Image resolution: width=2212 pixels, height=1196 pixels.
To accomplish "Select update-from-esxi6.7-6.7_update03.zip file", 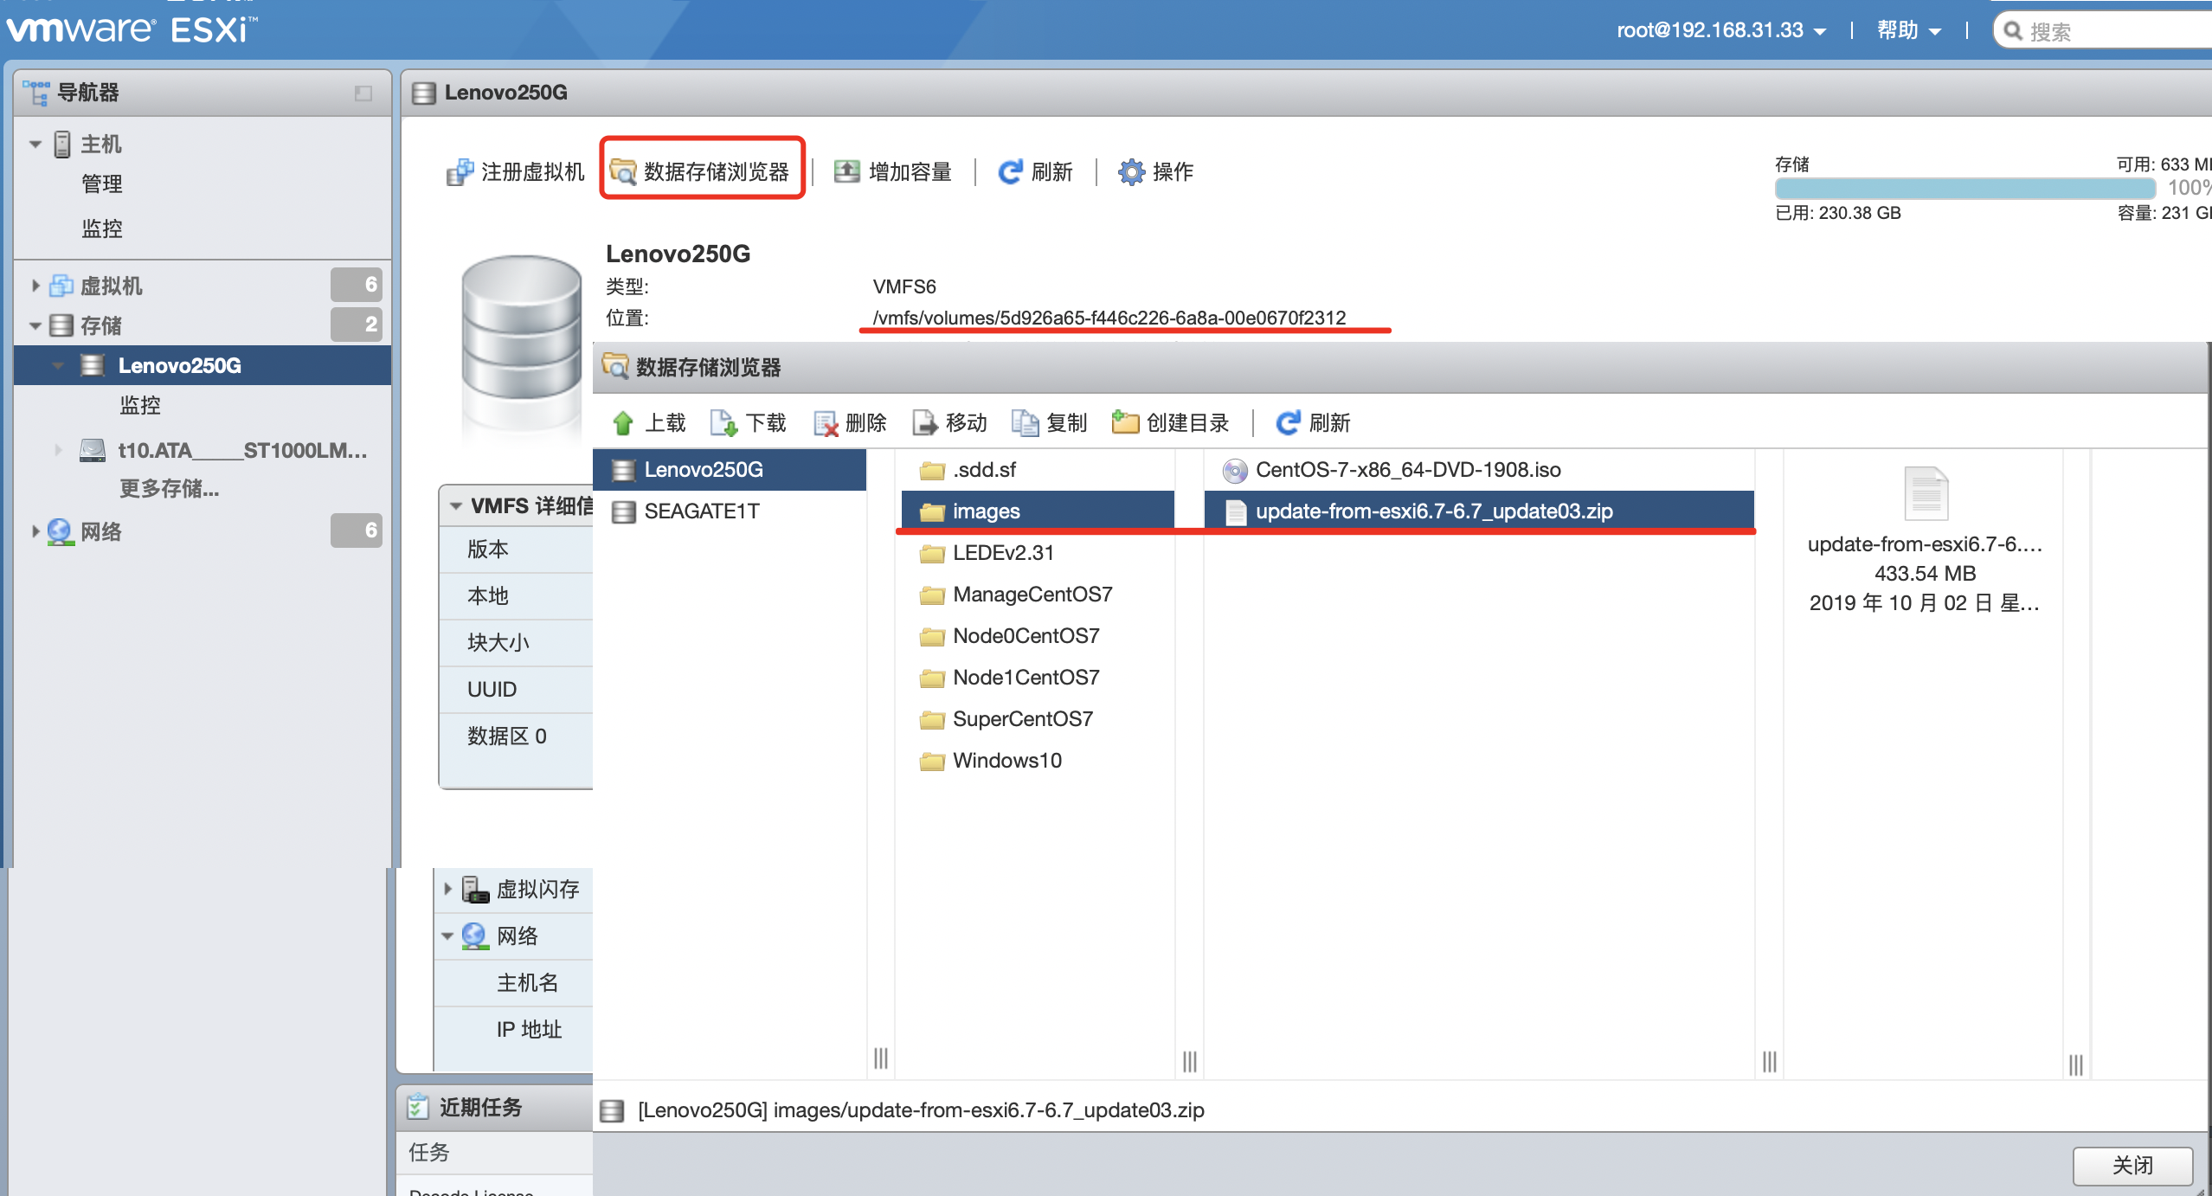I will tap(1478, 511).
